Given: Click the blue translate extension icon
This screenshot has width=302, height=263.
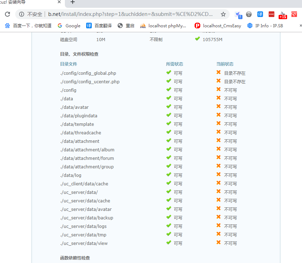Looking at the screenshot, I should (x=260, y=15).
